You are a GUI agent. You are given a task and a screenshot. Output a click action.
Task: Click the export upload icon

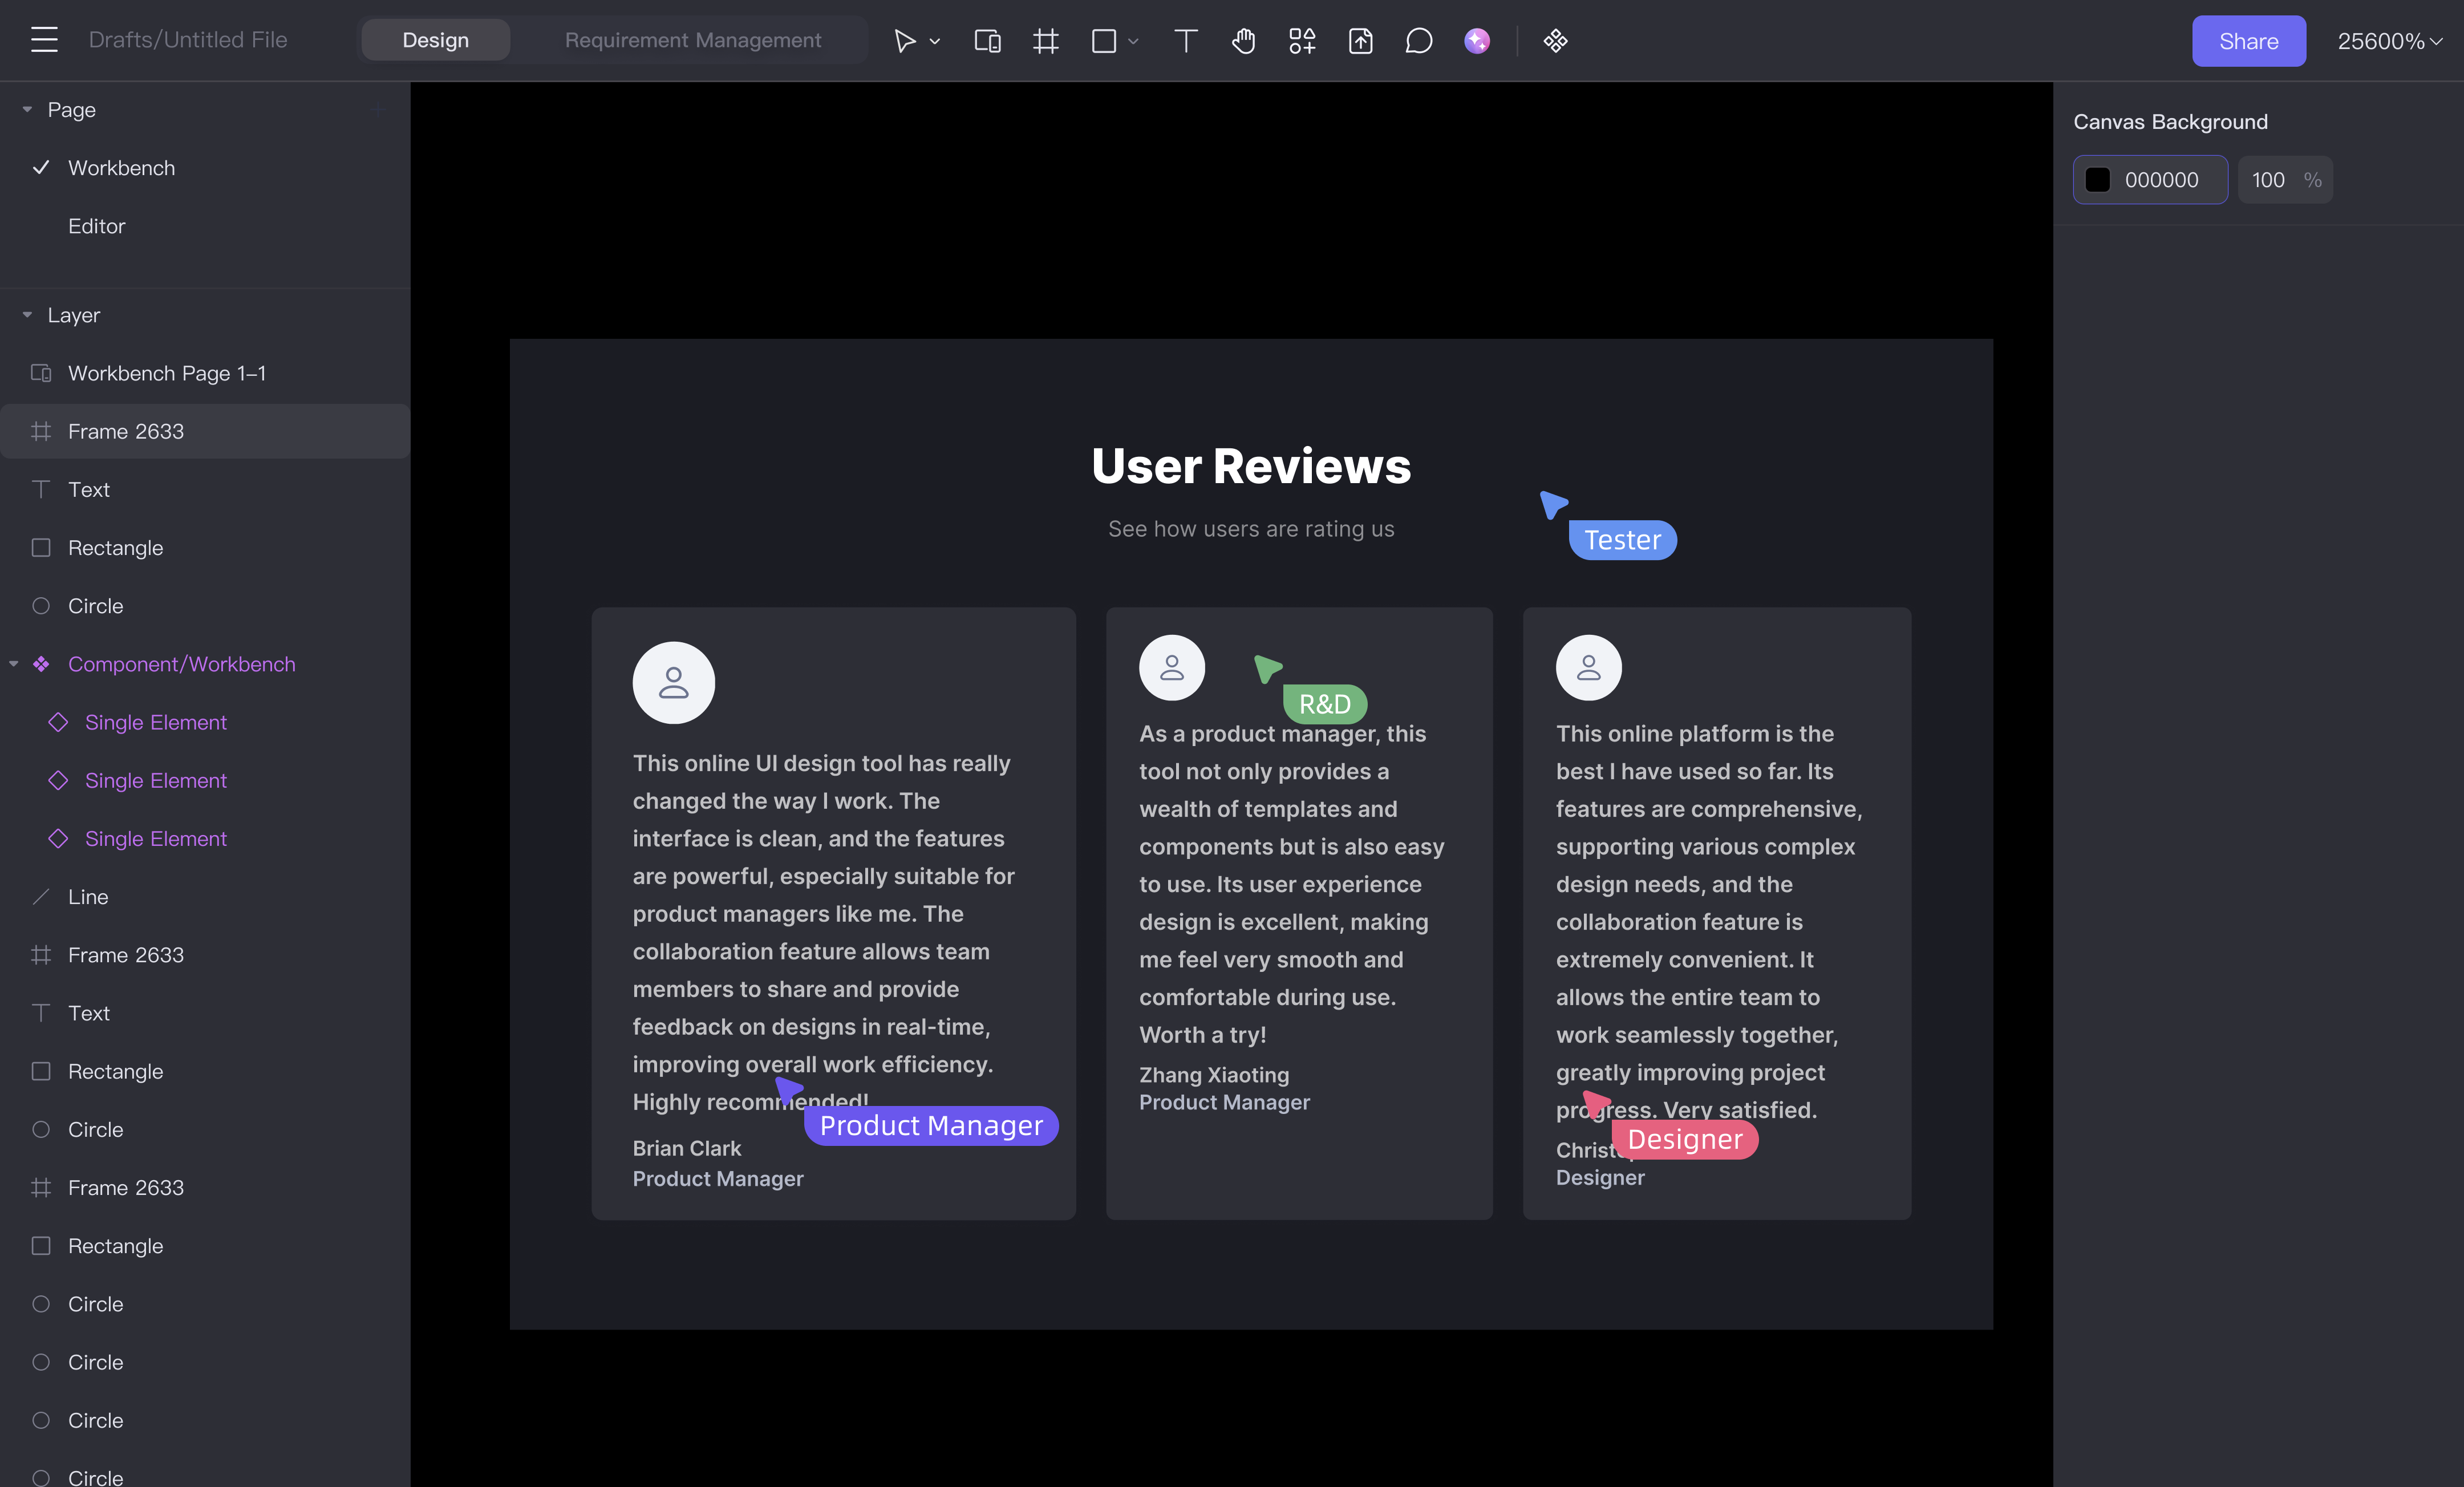pyautogui.click(x=1360, y=41)
